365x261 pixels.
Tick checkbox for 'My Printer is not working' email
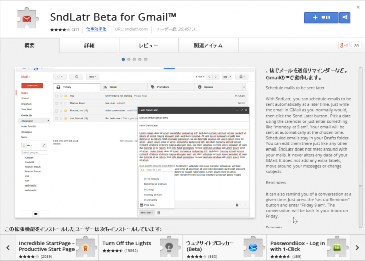click(x=56, y=96)
